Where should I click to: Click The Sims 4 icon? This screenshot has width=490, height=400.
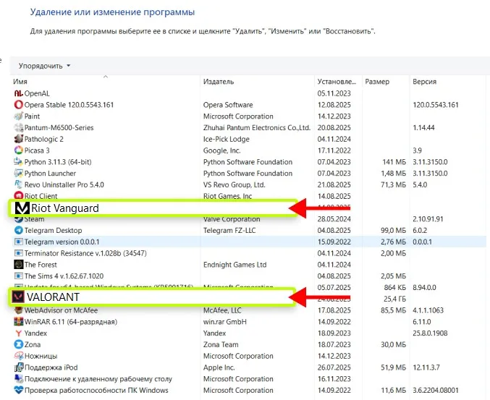tap(18, 276)
